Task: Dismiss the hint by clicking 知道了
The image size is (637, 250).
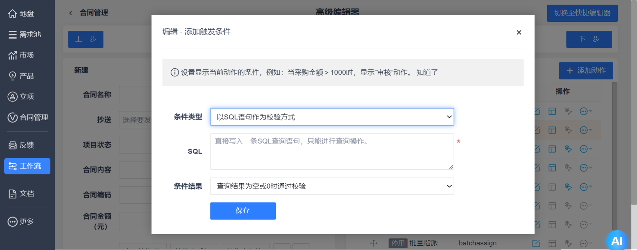Action: [427, 72]
